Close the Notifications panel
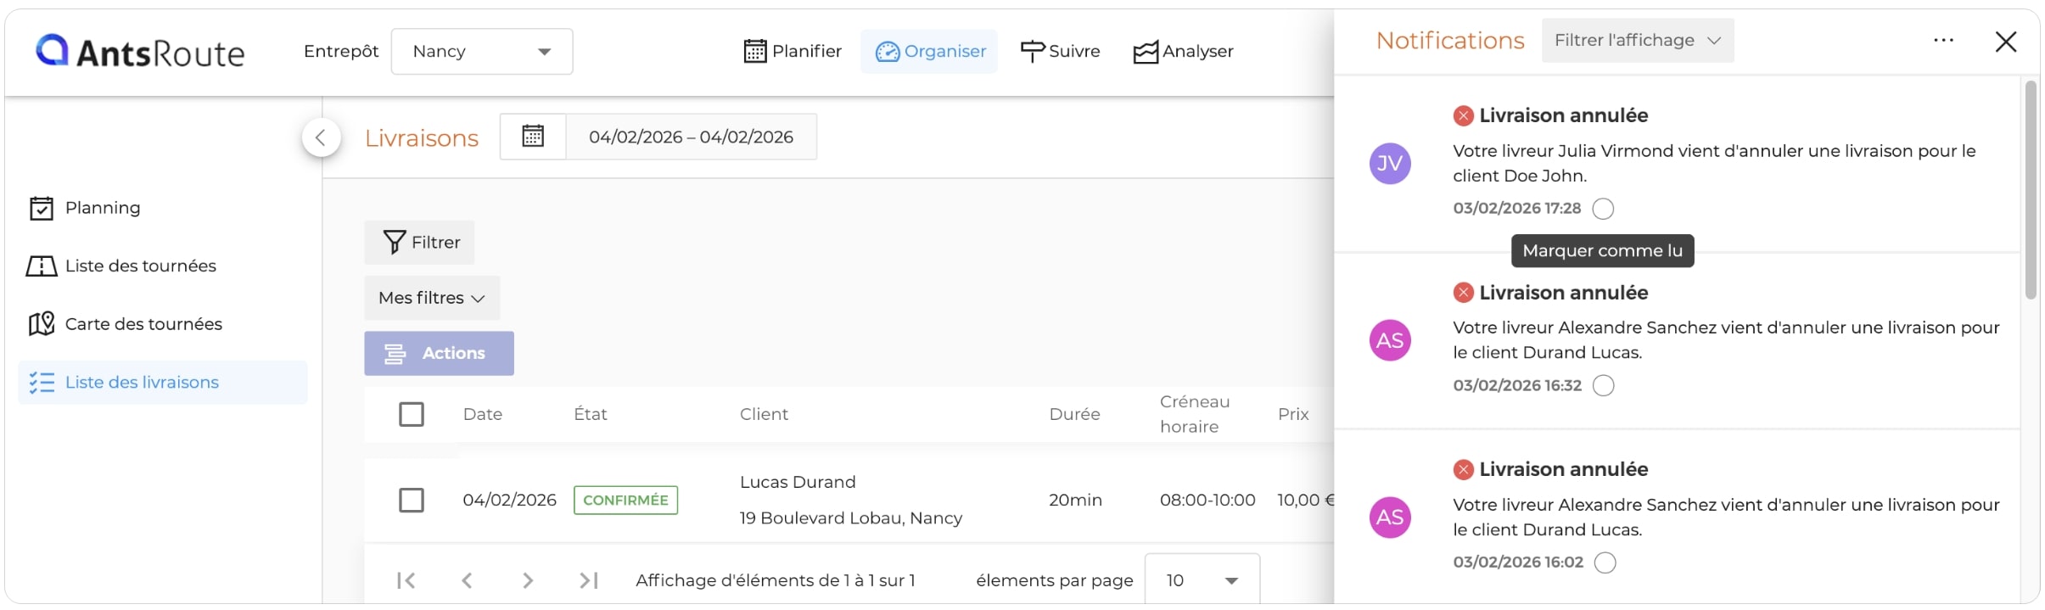Viewport: 2045px width, 610px height. [x=2006, y=42]
